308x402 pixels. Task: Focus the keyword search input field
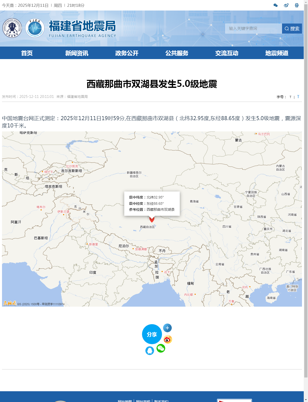253,29
